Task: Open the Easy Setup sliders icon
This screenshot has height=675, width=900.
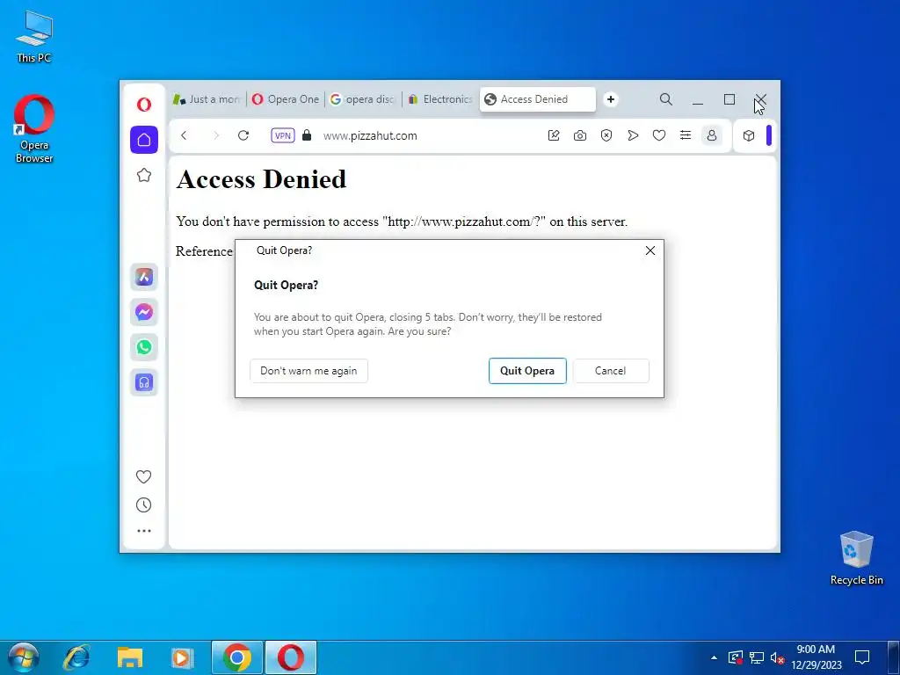Action: coord(686,135)
